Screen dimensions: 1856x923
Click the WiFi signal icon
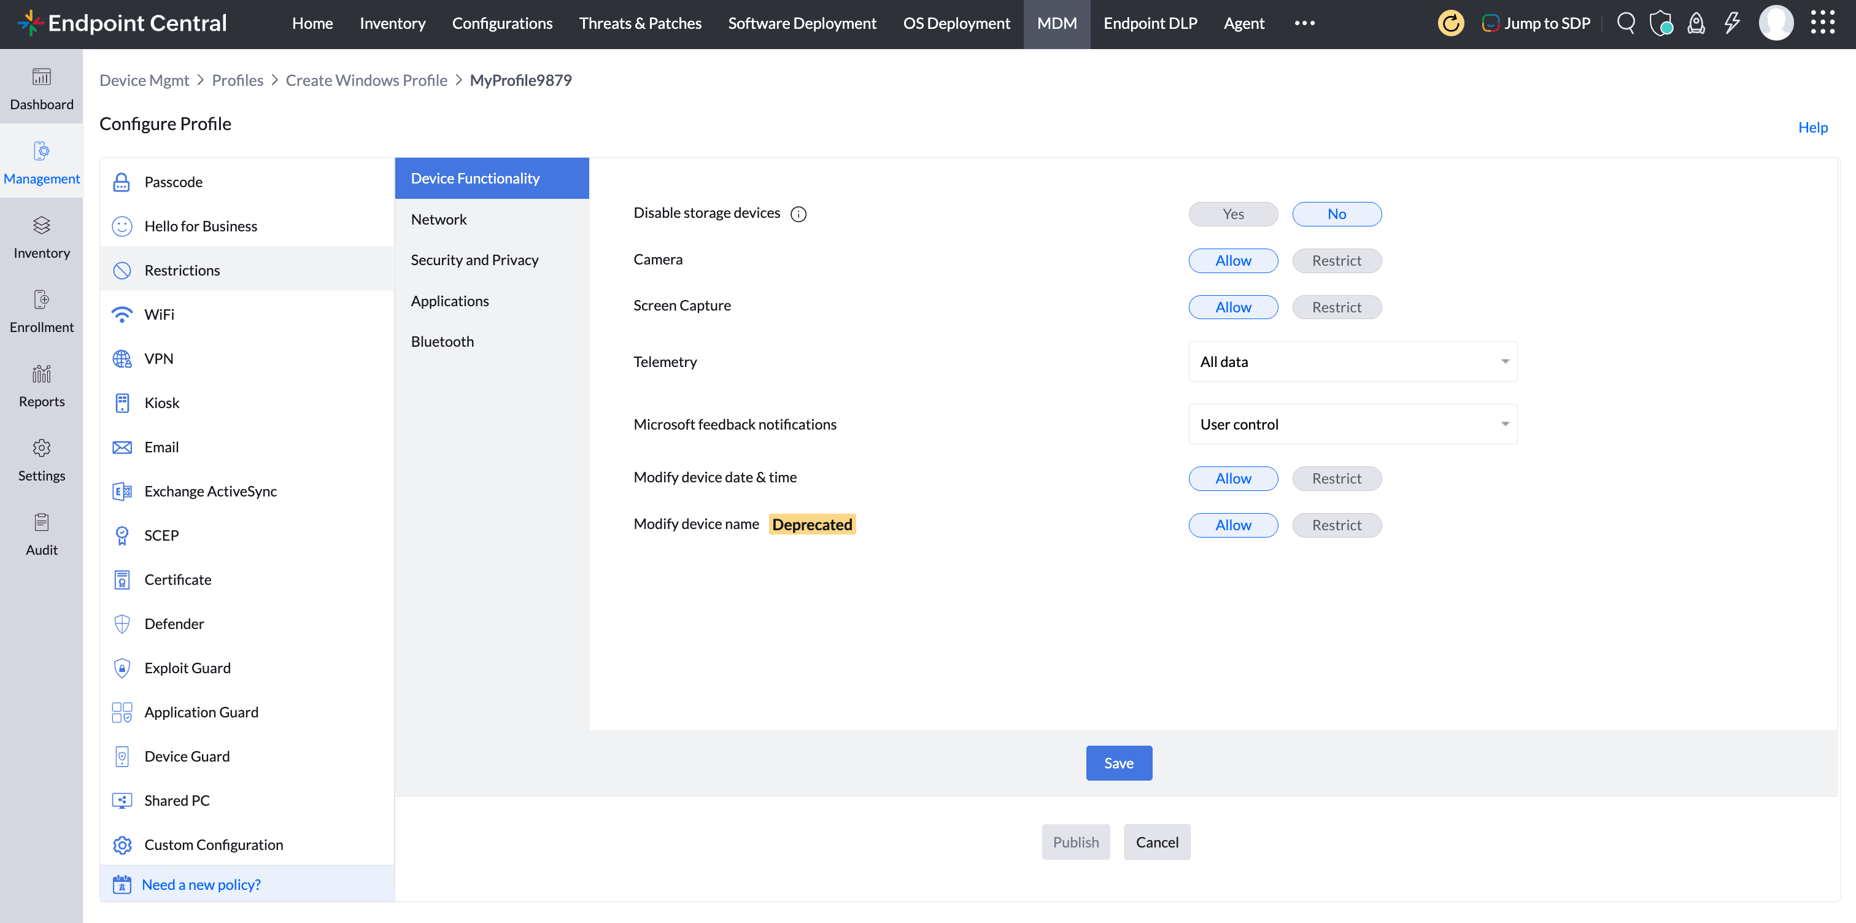[122, 314]
